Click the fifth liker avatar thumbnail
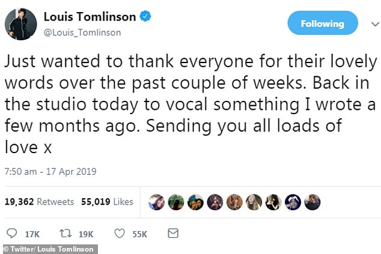The image size is (381, 254). click(x=234, y=202)
